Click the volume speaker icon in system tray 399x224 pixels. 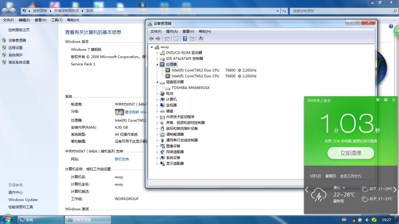(x=367, y=220)
